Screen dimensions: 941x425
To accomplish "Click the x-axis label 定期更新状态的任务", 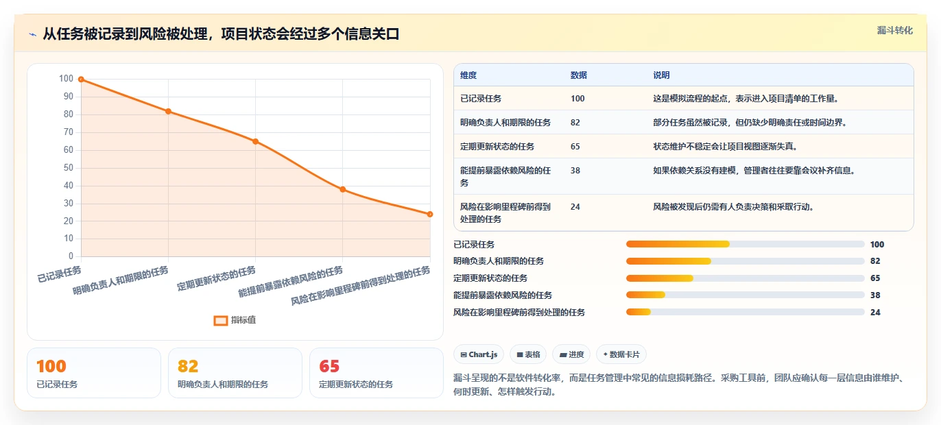I will [217, 280].
